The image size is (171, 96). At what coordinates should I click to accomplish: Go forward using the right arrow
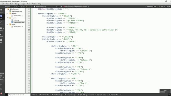[x=29, y=6]
